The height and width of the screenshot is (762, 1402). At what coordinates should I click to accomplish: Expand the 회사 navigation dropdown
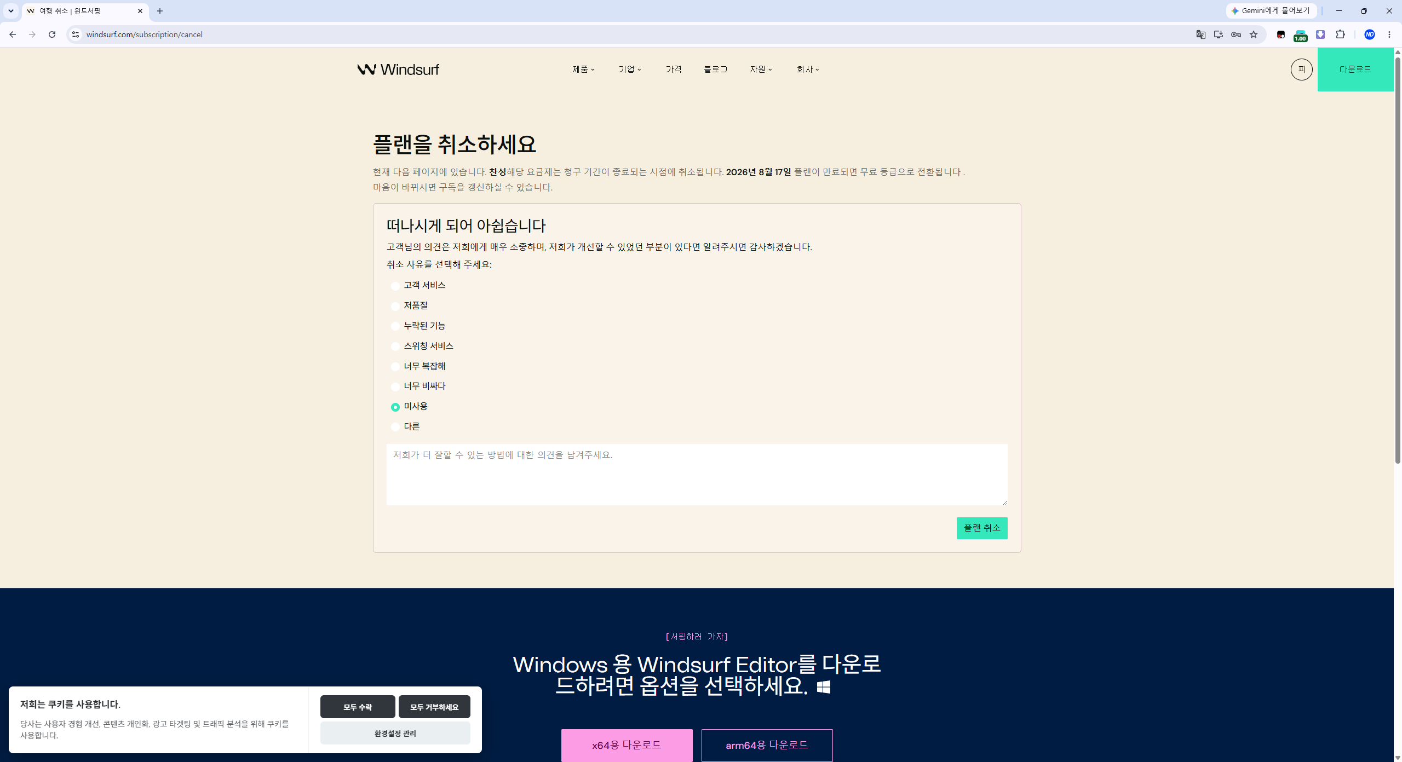pyautogui.click(x=808, y=70)
